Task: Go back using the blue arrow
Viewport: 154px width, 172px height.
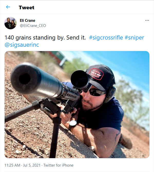Action: click(8, 7)
